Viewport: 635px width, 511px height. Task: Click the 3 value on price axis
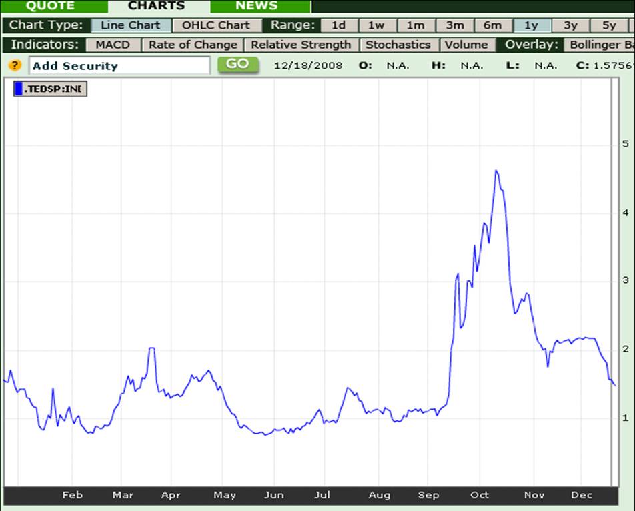pos(626,280)
